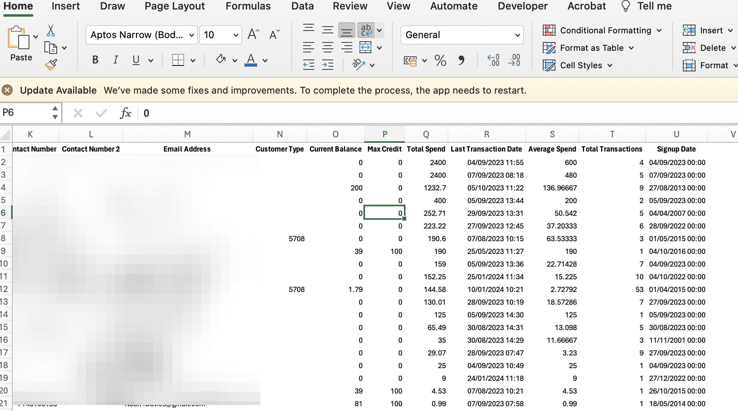Toggle Wrap Text for the cell
Image resolution: width=738 pixels, height=411 pixels.
[x=366, y=30]
